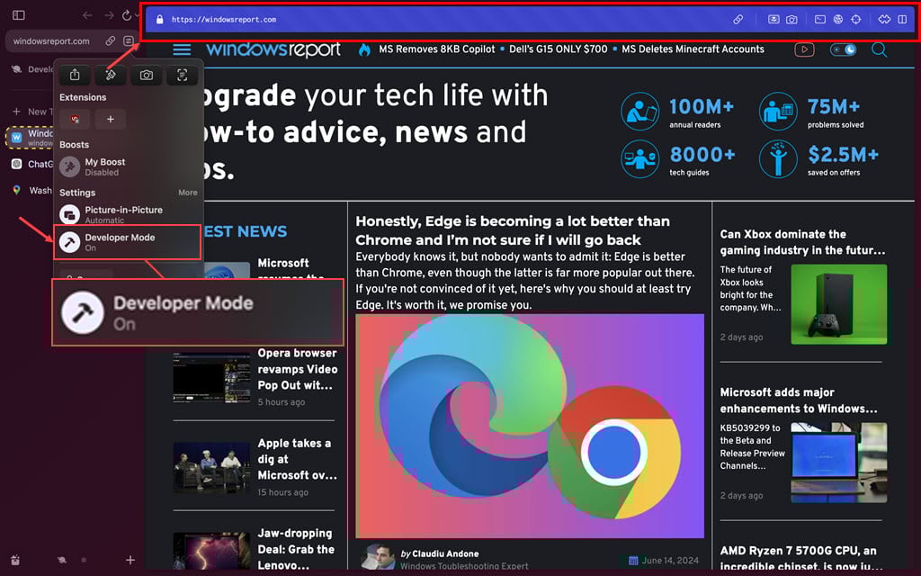The image size is (921, 576).
Task: Open Jaw-dropping Deal Lenovo article
Action: 296,549
